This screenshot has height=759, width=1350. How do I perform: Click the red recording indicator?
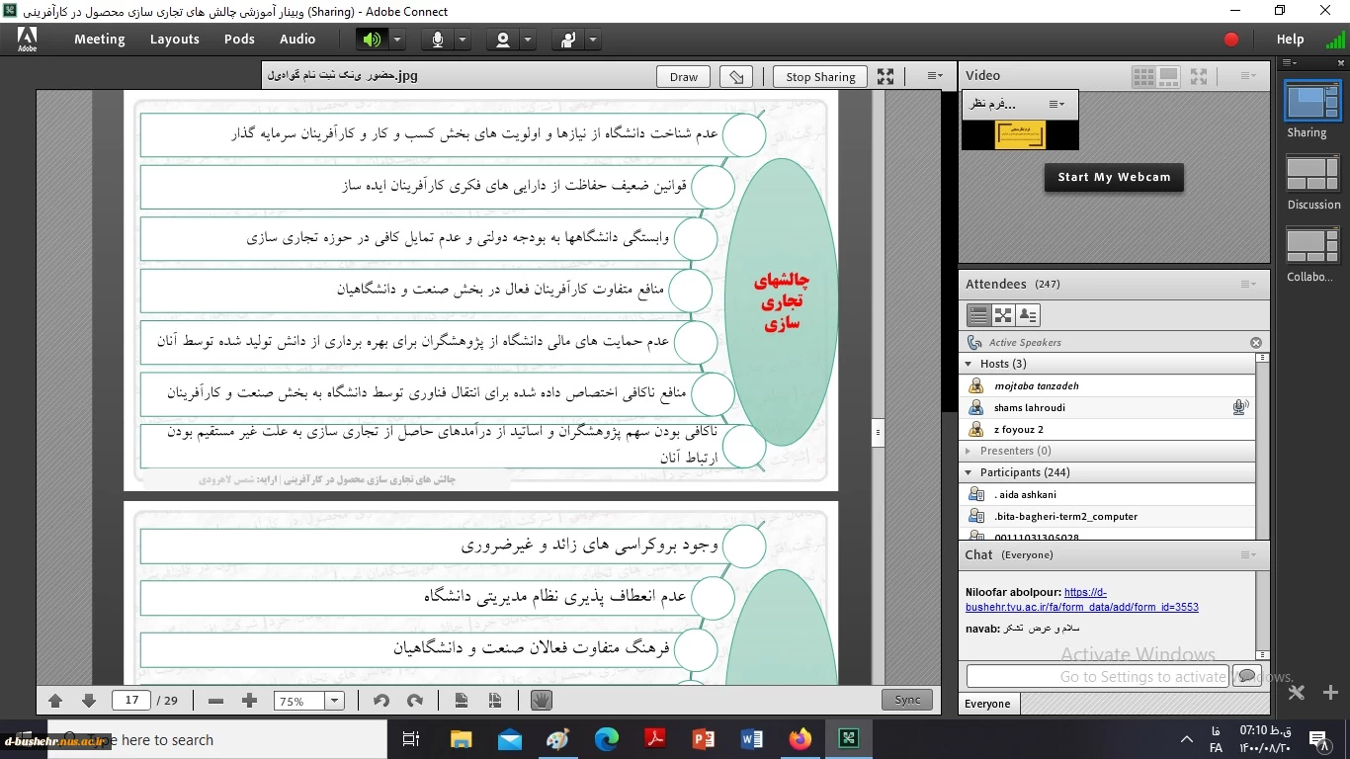click(1231, 40)
